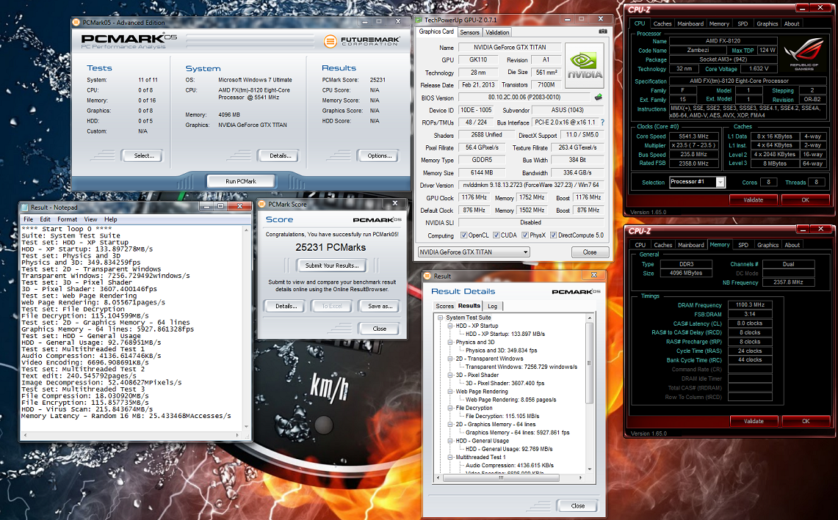Click the Details... button under System
Screen dimensions: 838x520
click(280, 156)
